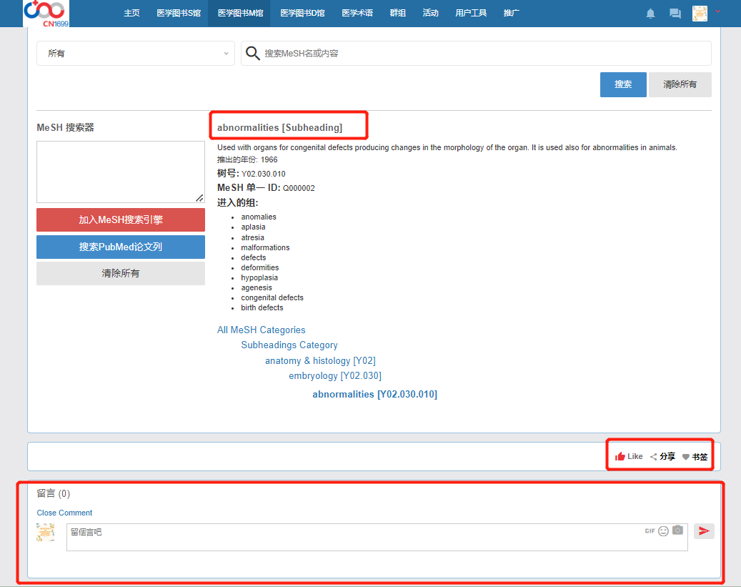Open the notifications bell icon

tap(650, 14)
